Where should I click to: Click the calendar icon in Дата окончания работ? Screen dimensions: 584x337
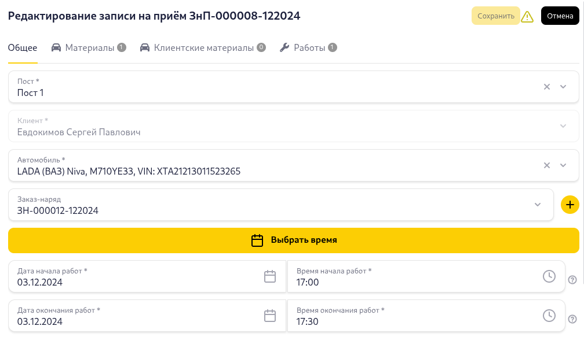pos(270,316)
